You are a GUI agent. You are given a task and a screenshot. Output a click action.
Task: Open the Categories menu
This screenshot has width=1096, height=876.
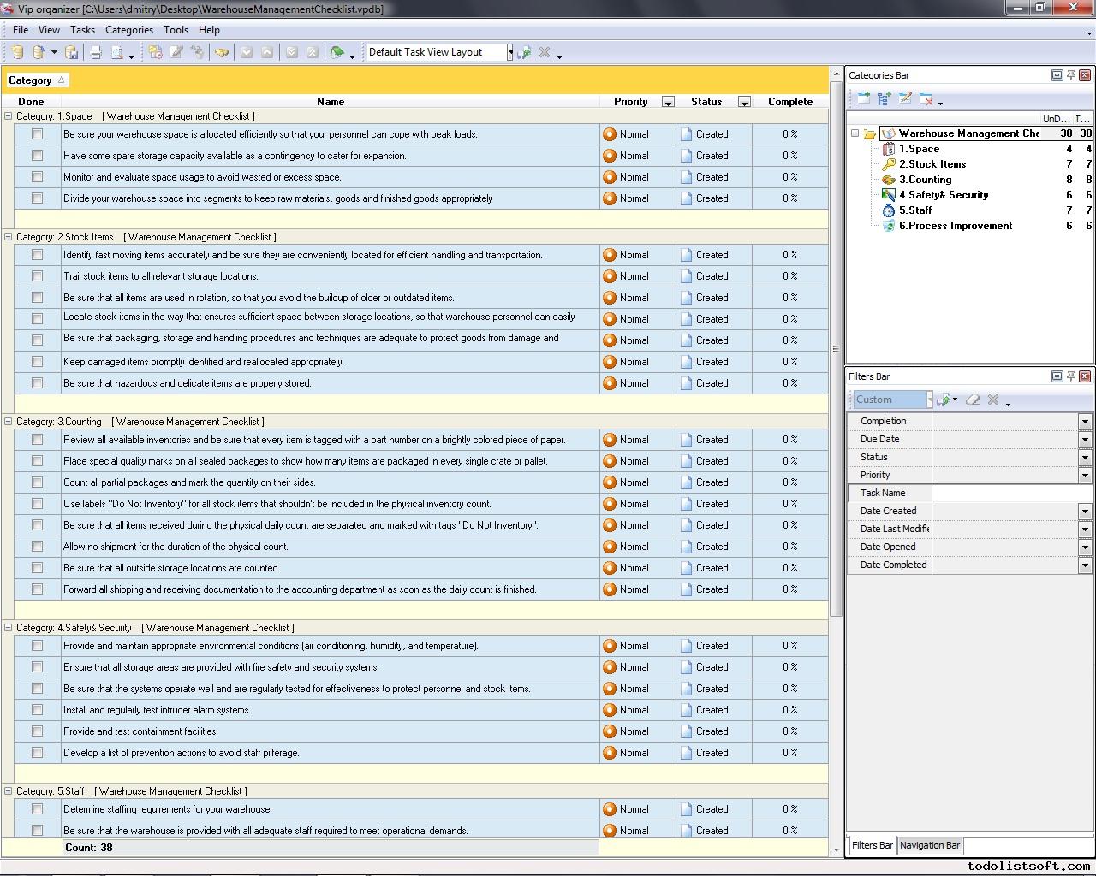tap(128, 29)
